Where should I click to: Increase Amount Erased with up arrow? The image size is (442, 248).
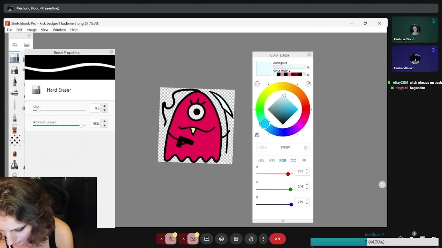pos(105,121)
